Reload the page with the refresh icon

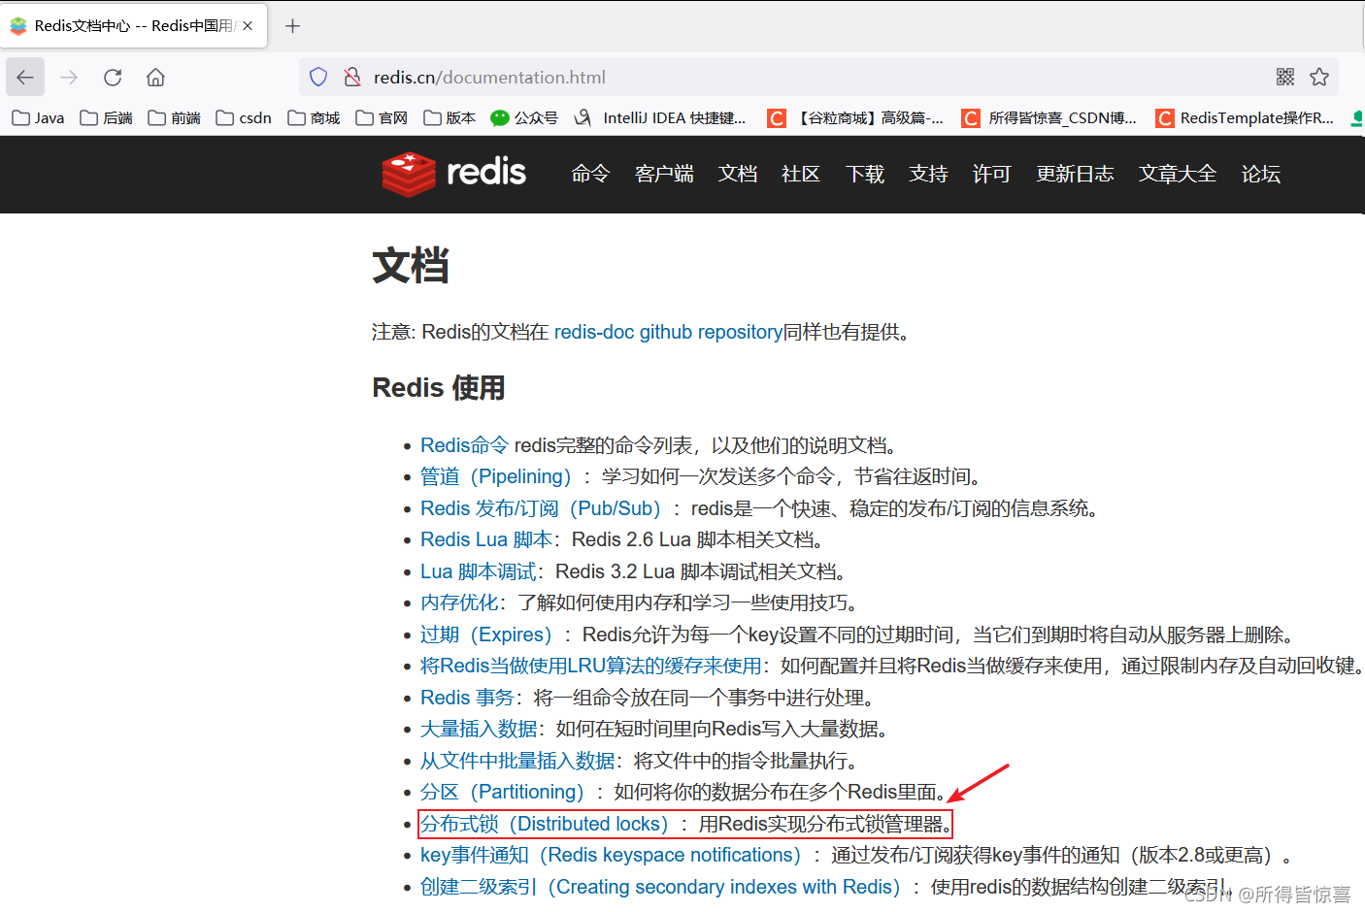pyautogui.click(x=113, y=77)
